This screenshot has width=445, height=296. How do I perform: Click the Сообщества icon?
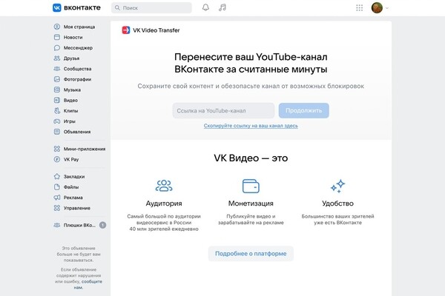click(57, 69)
